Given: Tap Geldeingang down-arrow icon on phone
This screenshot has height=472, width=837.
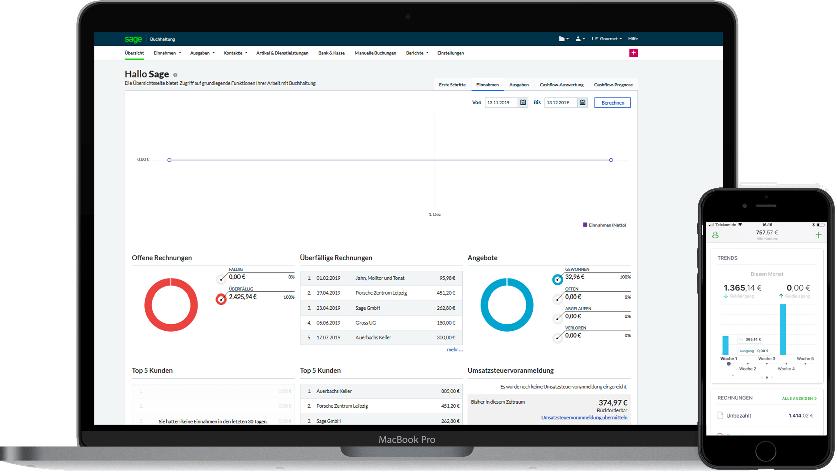Looking at the screenshot, I should [726, 296].
